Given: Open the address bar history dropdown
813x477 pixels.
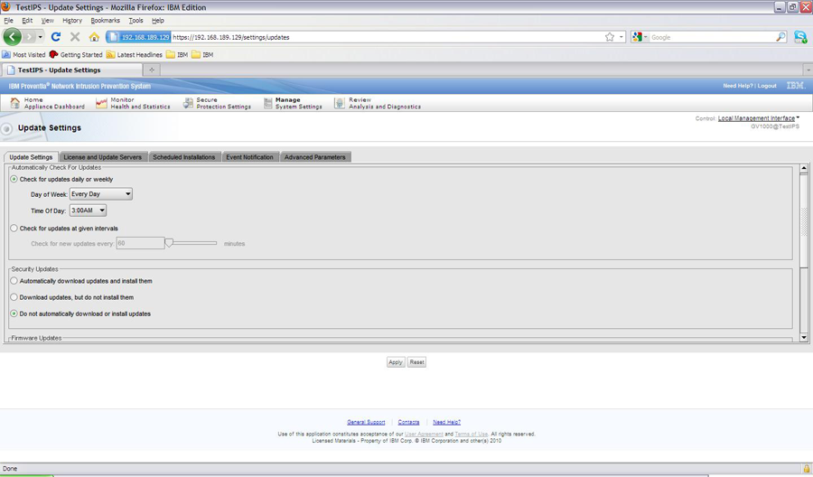Looking at the screenshot, I should (x=621, y=37).
